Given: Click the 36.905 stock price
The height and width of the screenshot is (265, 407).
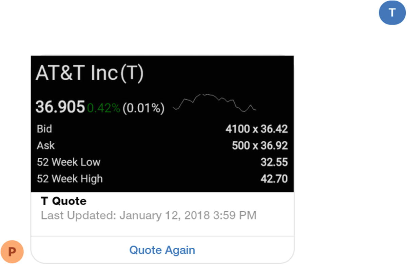Looking at the screenshot, I should tap(60, 108).
